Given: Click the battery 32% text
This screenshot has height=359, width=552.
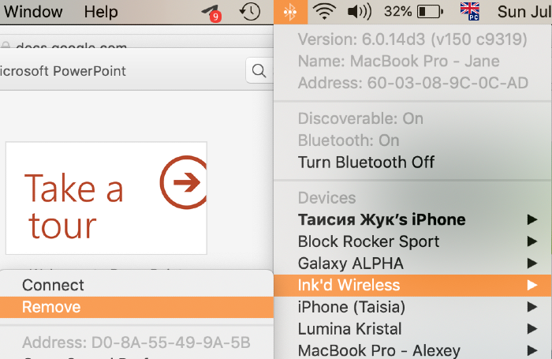Looking at the screenshot, I should (397, 12).
